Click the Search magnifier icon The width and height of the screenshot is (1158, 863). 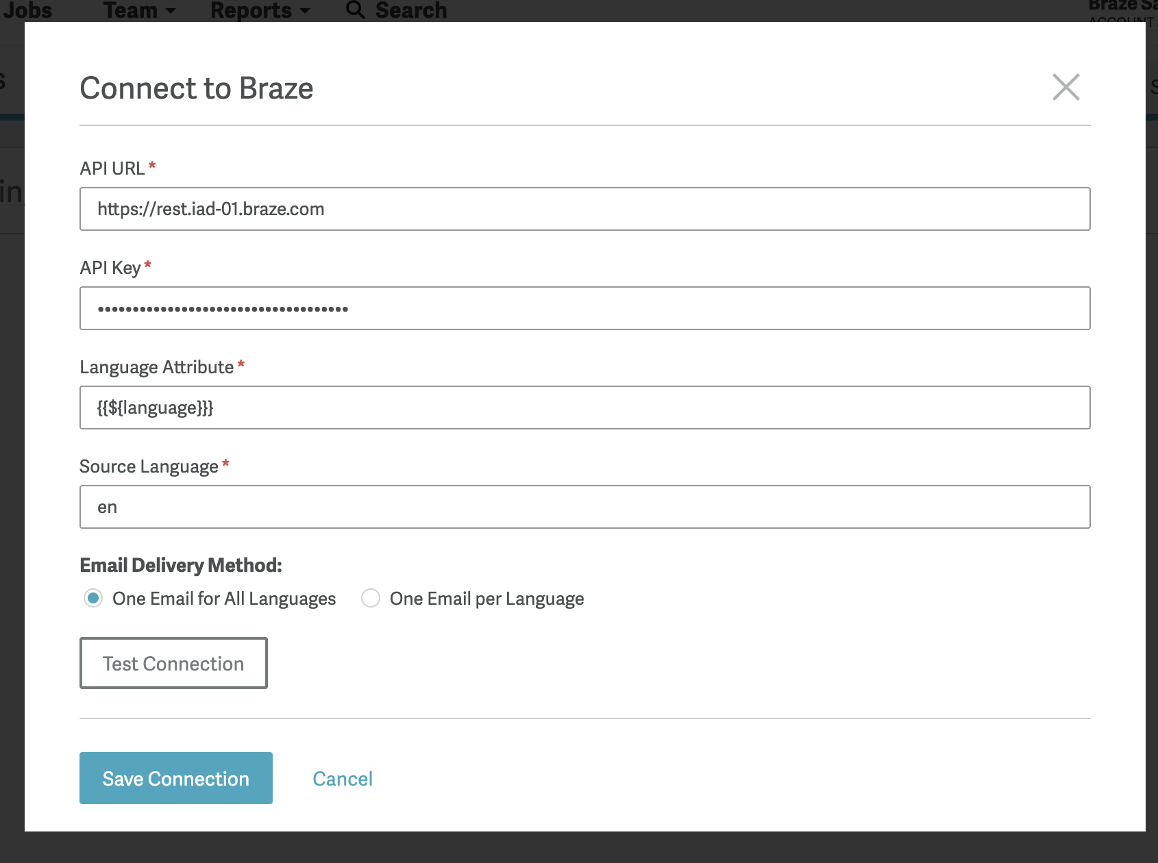click(x=355, y=10)
